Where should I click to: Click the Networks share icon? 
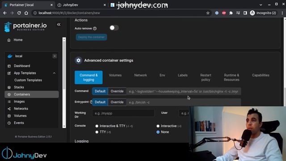click(9, 109)
